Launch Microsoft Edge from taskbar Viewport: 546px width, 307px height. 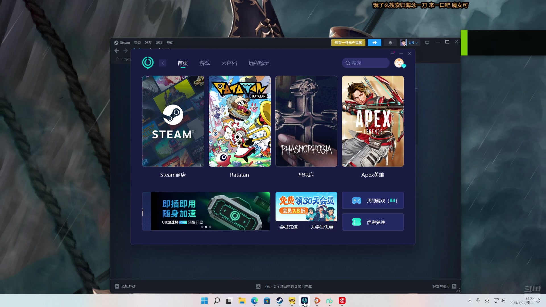(x=255, y=300)
